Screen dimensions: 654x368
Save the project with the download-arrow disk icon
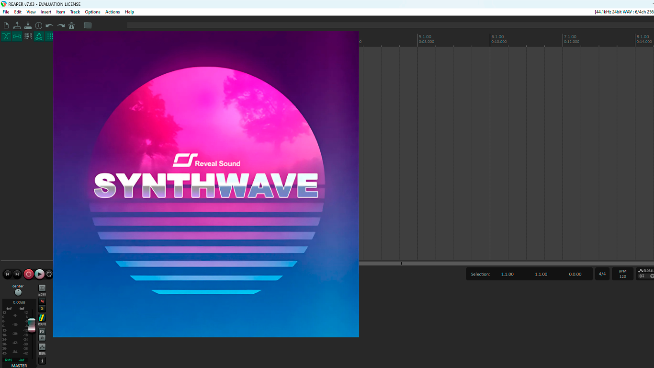pos(28,25)
